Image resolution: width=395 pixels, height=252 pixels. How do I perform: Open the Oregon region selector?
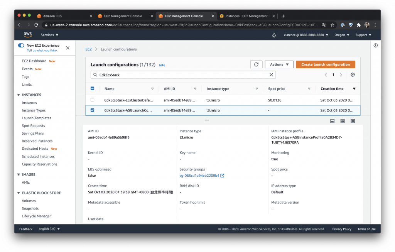[342, 35]
